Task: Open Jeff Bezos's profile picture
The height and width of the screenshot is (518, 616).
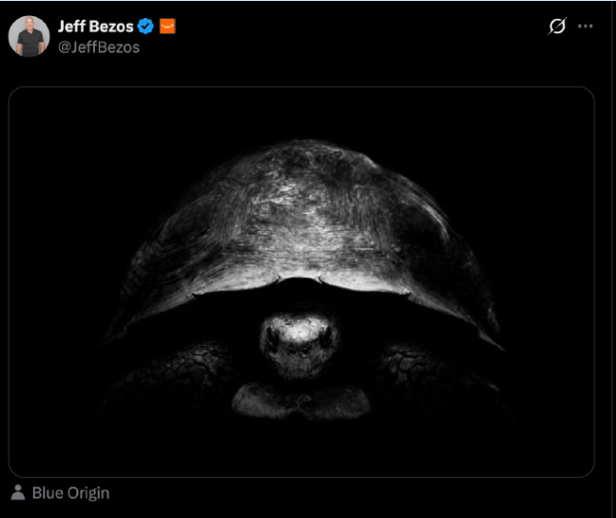Action: point(29,36)
